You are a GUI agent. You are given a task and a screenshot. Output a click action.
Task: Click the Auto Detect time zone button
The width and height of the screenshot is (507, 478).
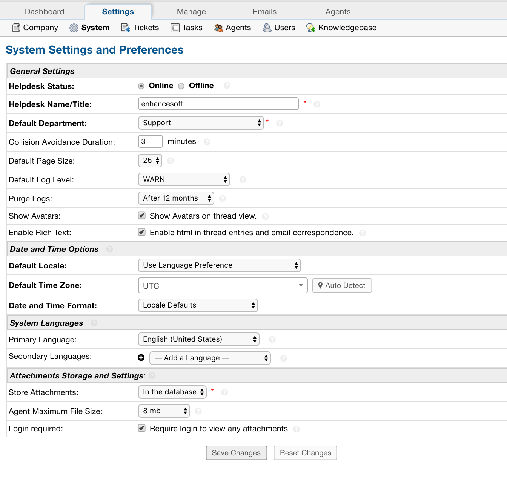click(342, 285)
